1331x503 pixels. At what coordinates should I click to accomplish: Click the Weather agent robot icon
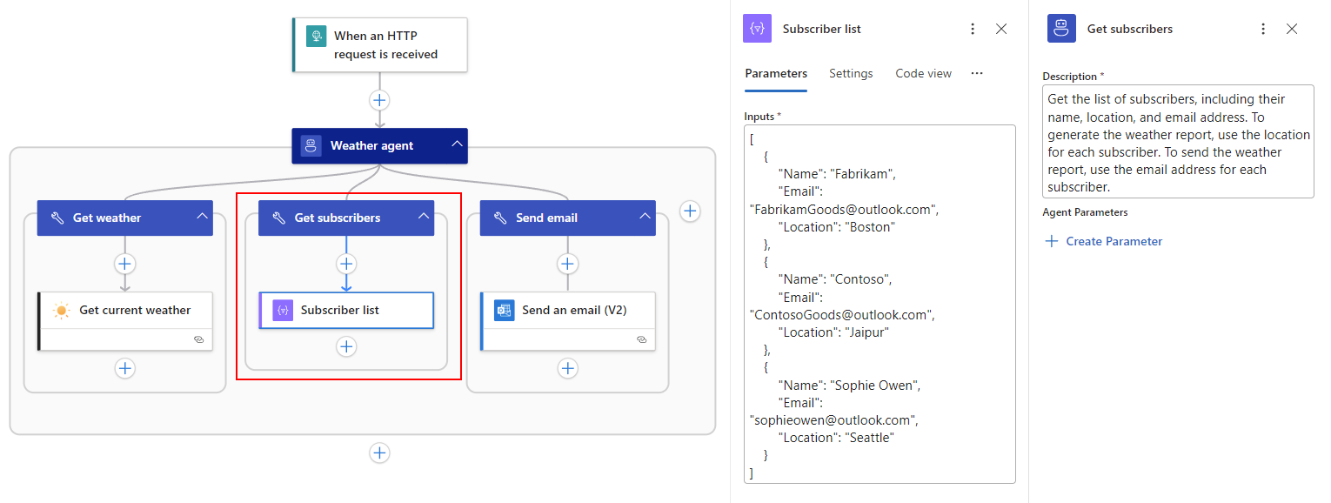coord(311,145)
